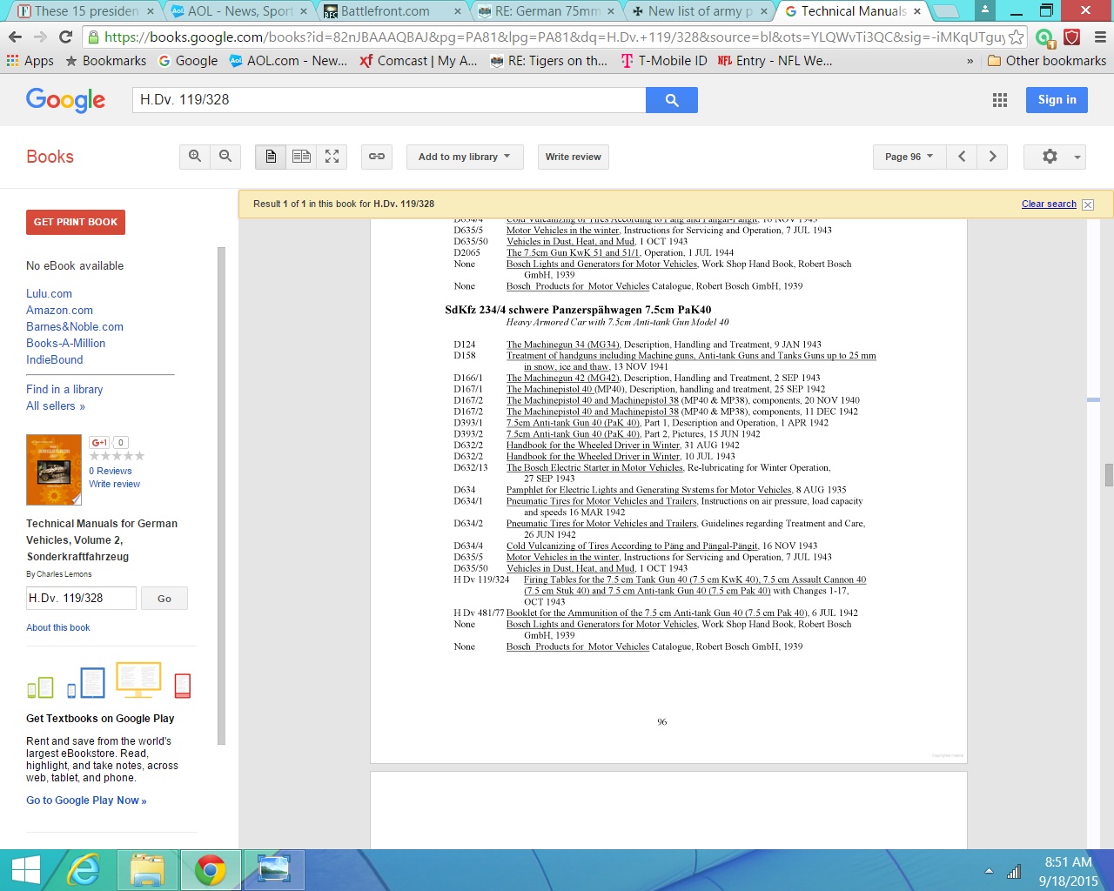Click the blue search magnifier button

coord(672,100)
